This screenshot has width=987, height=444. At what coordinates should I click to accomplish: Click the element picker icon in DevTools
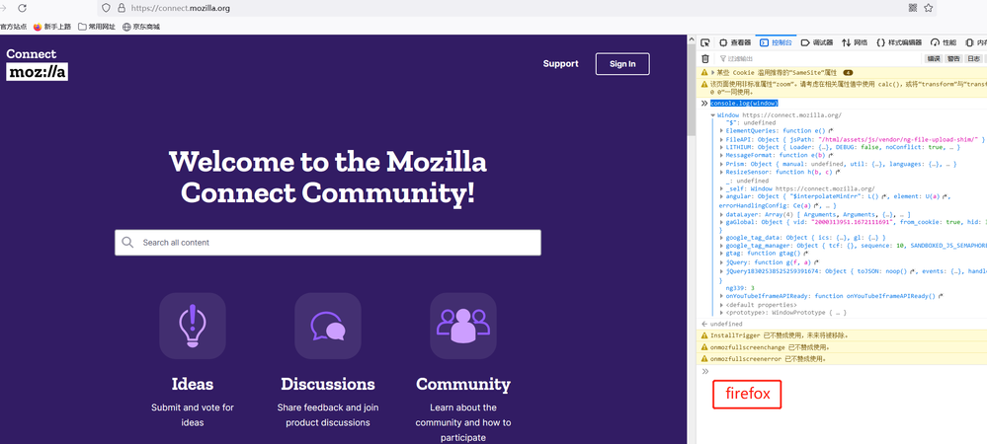[705, 42]
